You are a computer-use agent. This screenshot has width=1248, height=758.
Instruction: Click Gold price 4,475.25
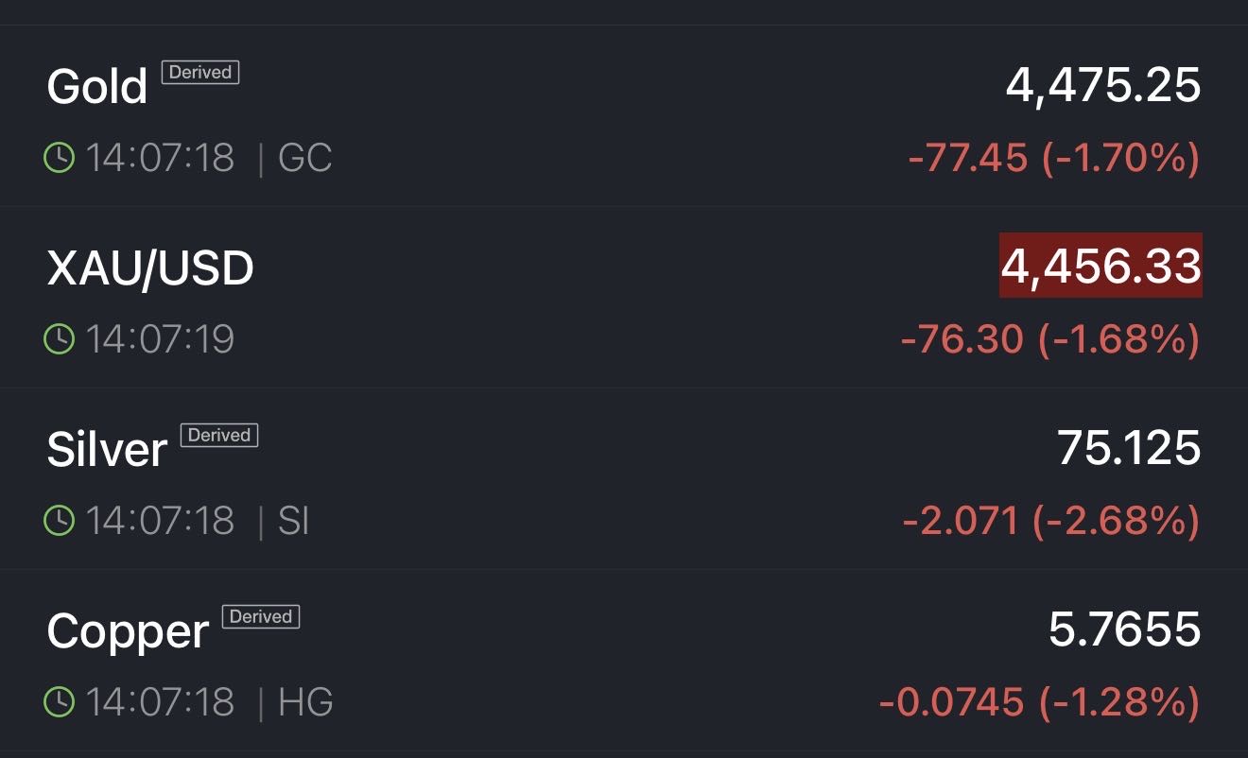point(1102,85)
